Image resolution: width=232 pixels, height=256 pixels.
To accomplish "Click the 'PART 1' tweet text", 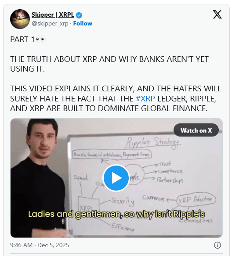I will click(22, 40).
